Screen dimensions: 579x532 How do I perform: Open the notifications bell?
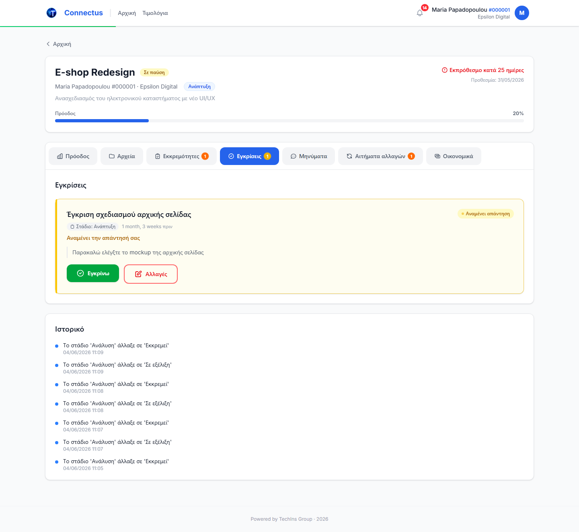[x=420, y=13]
